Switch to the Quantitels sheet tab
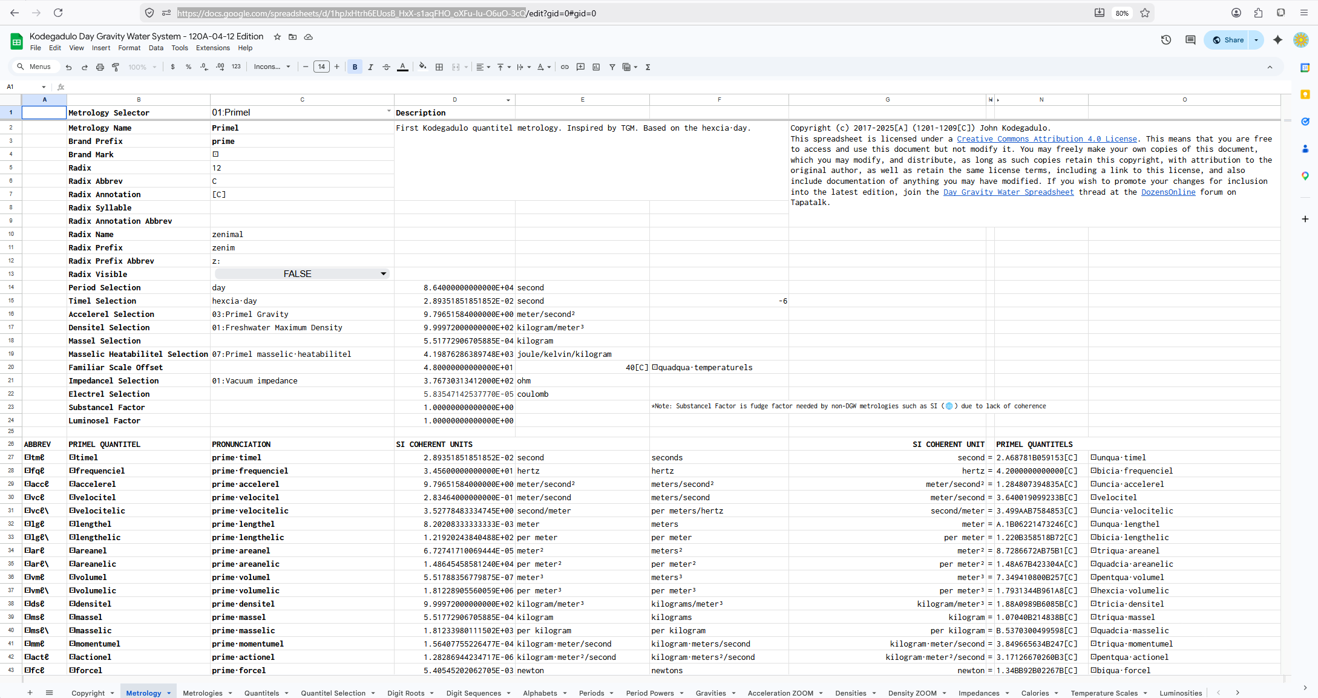1318x698 pixels. pos(261,693)
